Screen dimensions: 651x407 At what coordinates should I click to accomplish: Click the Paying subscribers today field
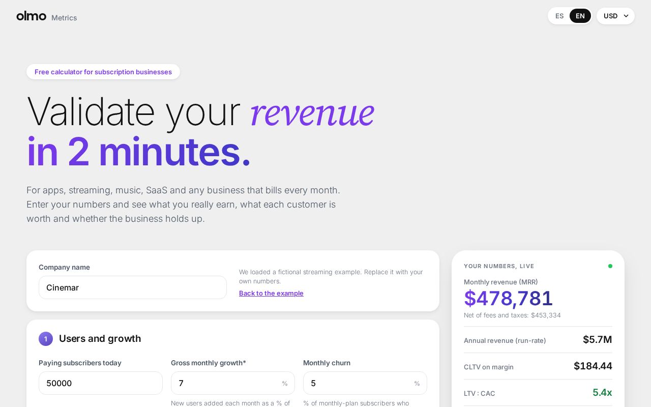pos(101,383)
